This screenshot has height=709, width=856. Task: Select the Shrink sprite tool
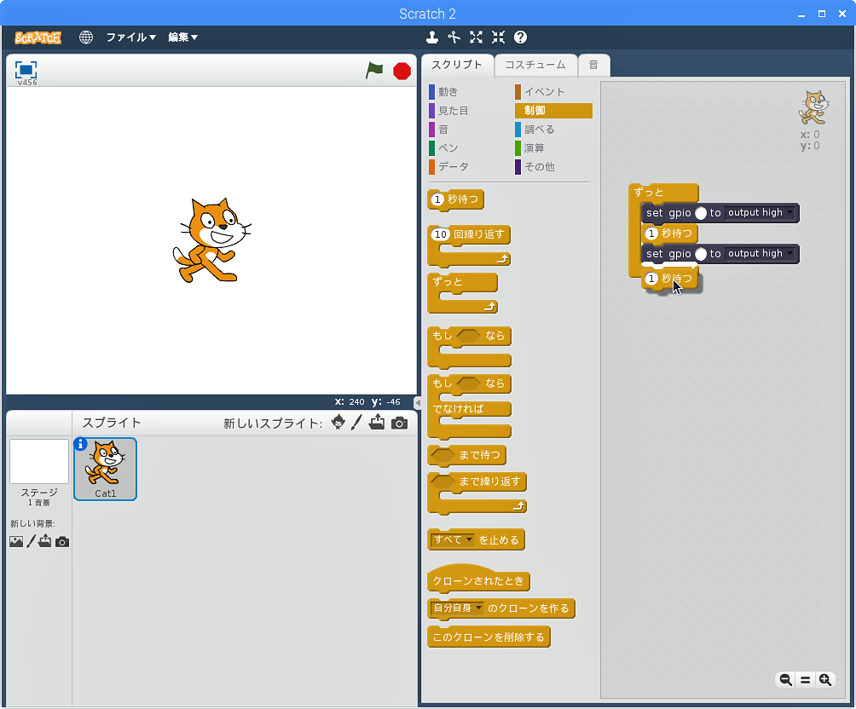(498, 37)
